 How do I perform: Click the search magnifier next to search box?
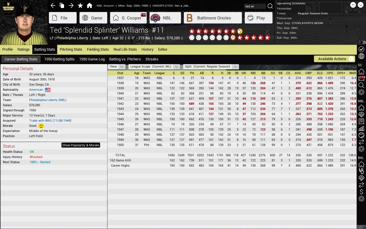[x=270, y=6]
